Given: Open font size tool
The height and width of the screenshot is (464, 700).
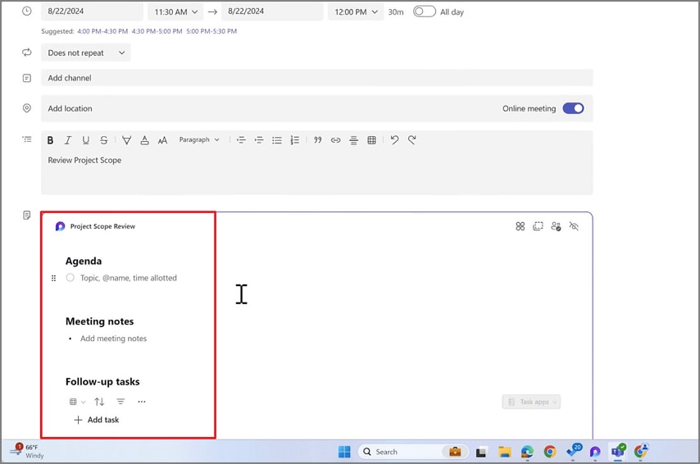Looking at the screenshot, I should click(162, 140).
